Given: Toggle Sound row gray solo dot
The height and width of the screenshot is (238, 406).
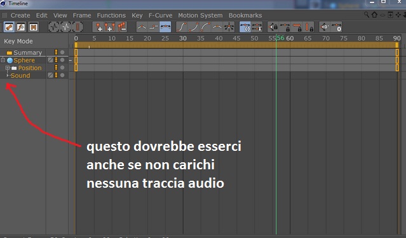Looking at the screenshot, I should pyautogui.click(x=62, y=75).
